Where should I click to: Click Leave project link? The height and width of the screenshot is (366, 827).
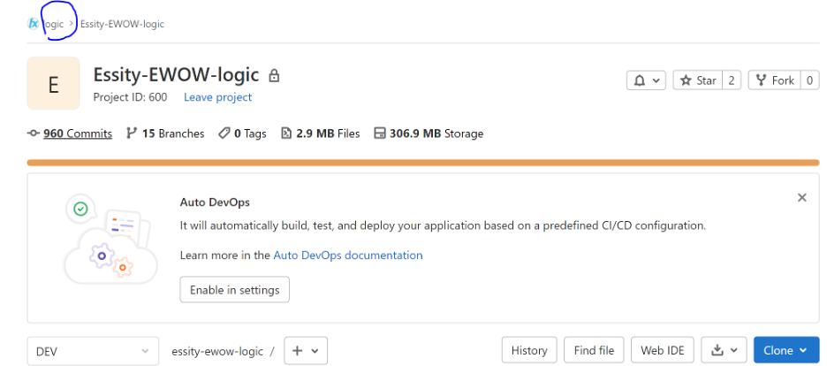click(x=218, y=97)
